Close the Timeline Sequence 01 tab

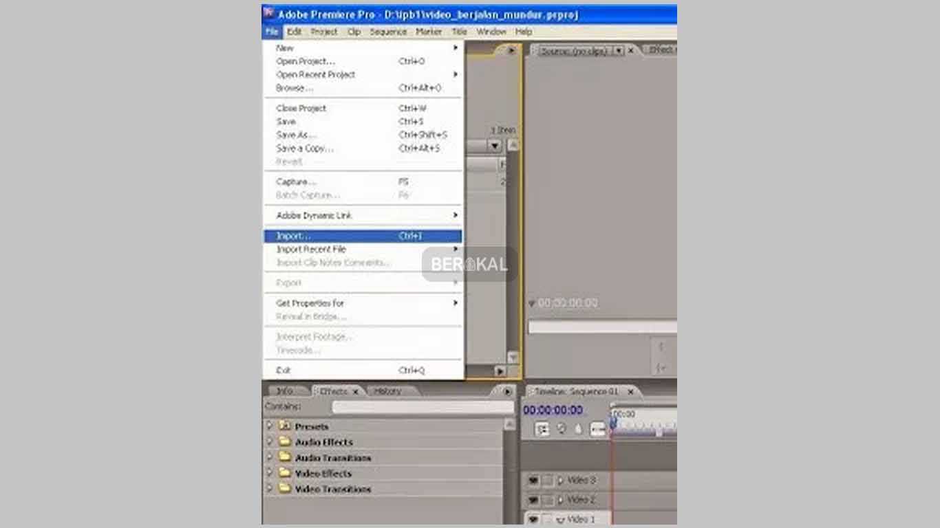click(630, 391)
